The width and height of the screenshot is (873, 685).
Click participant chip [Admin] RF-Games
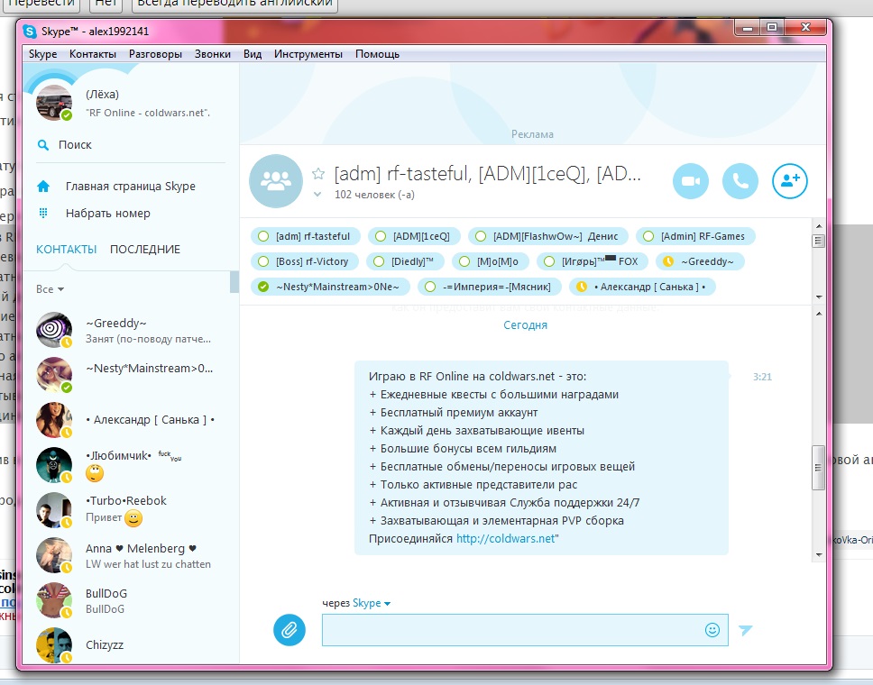tap(695, 236)
